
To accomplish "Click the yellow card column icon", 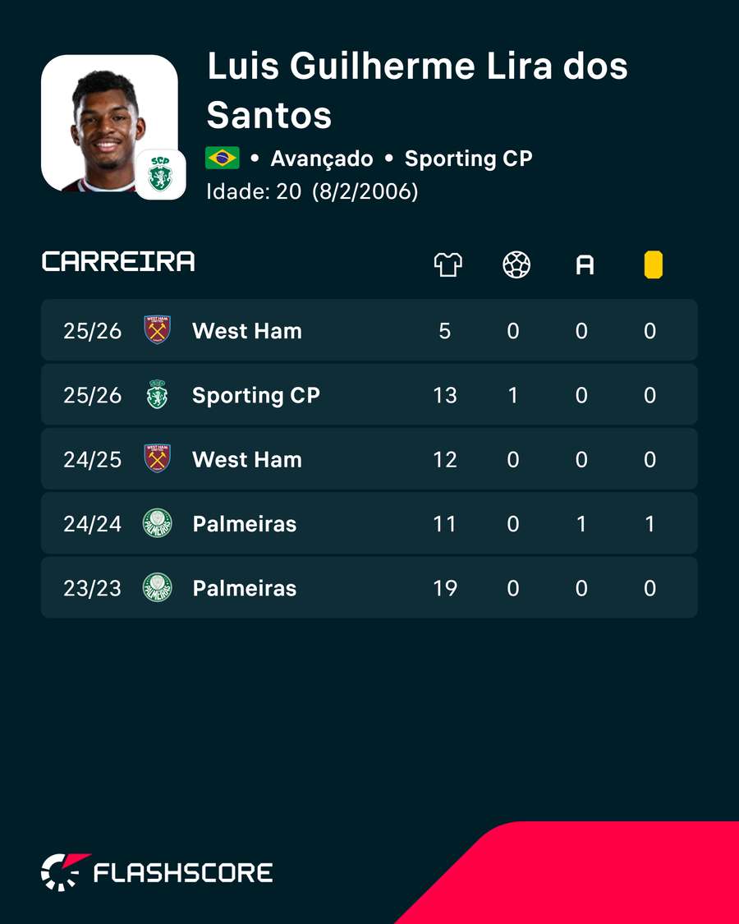I will pos(653,264).
